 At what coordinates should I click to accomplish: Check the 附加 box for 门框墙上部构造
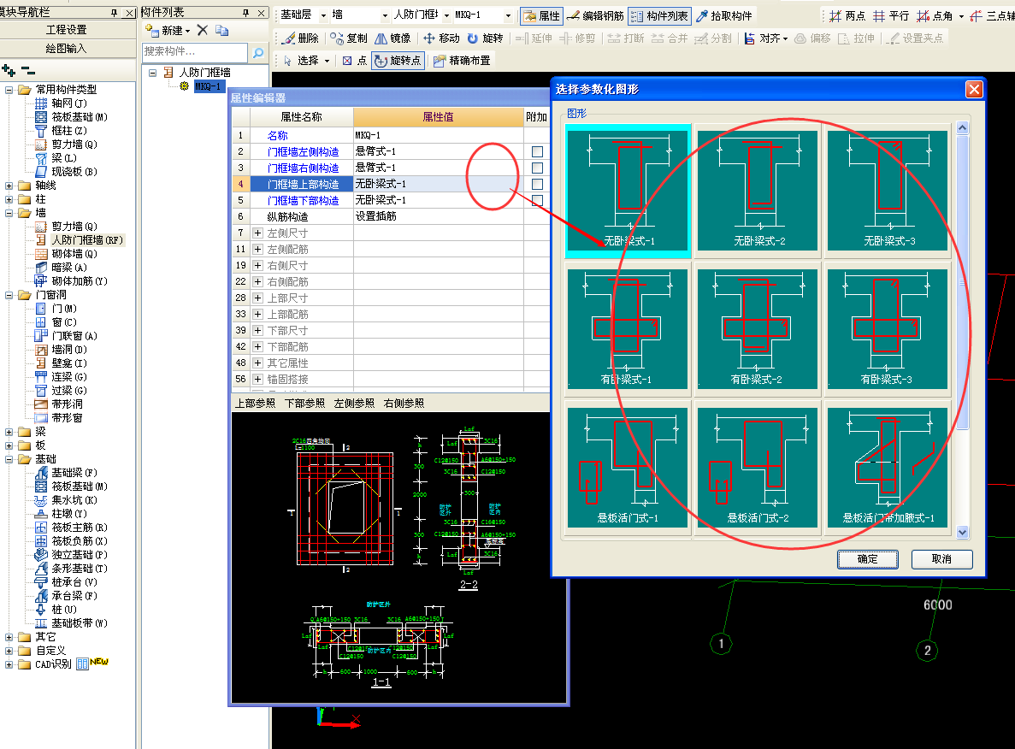pyautogui.click(x=537, y=184)
